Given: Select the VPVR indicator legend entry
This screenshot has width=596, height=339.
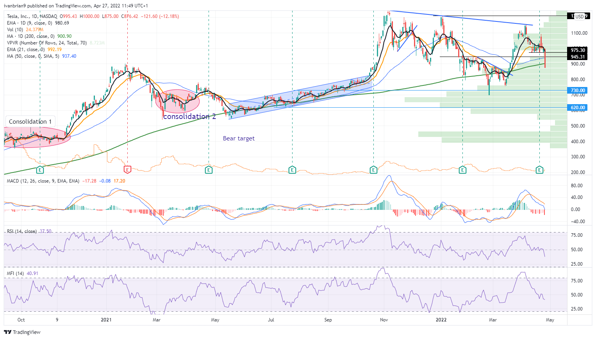Looking at the screenshot, I should click(47, 43).
